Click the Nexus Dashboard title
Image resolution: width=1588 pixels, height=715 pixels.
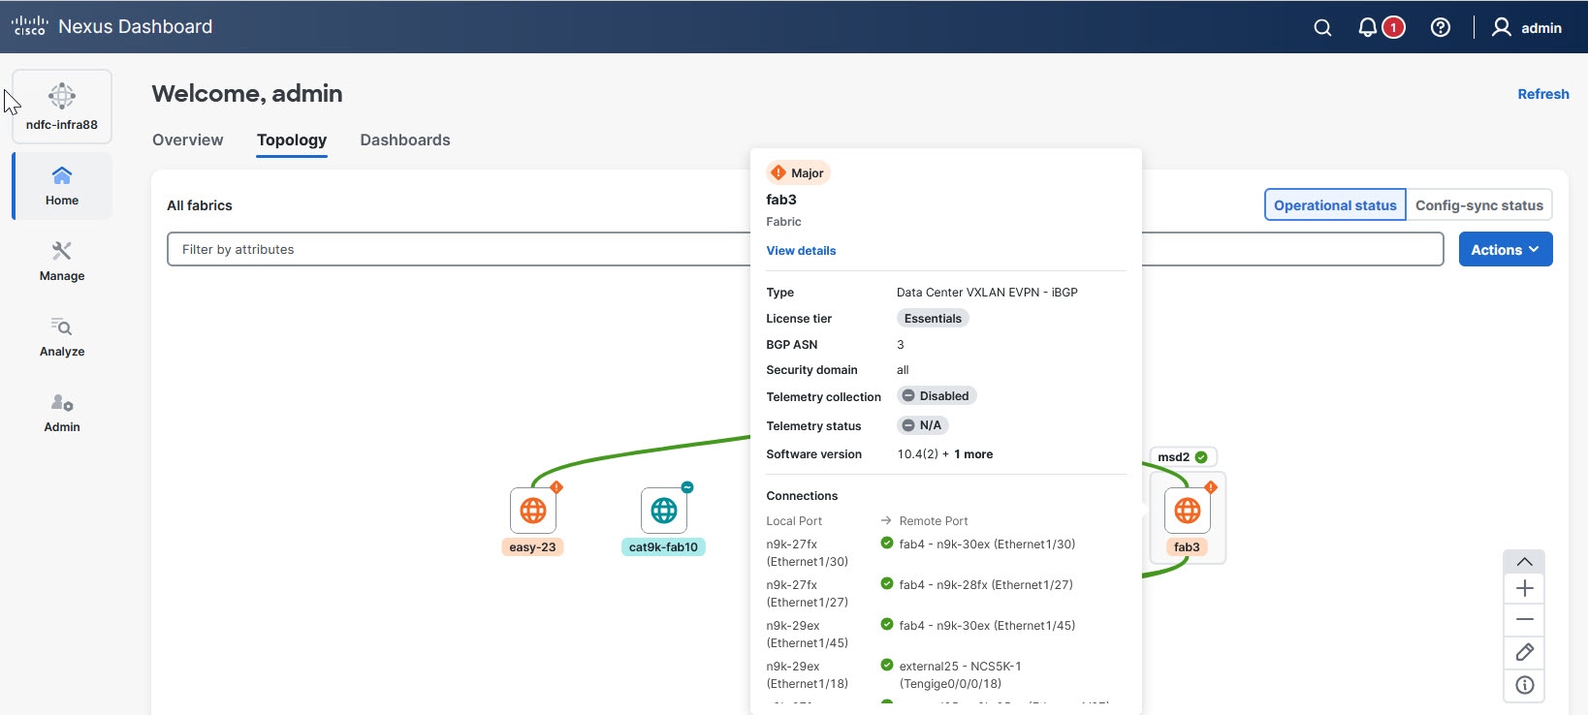pos(136,26)
